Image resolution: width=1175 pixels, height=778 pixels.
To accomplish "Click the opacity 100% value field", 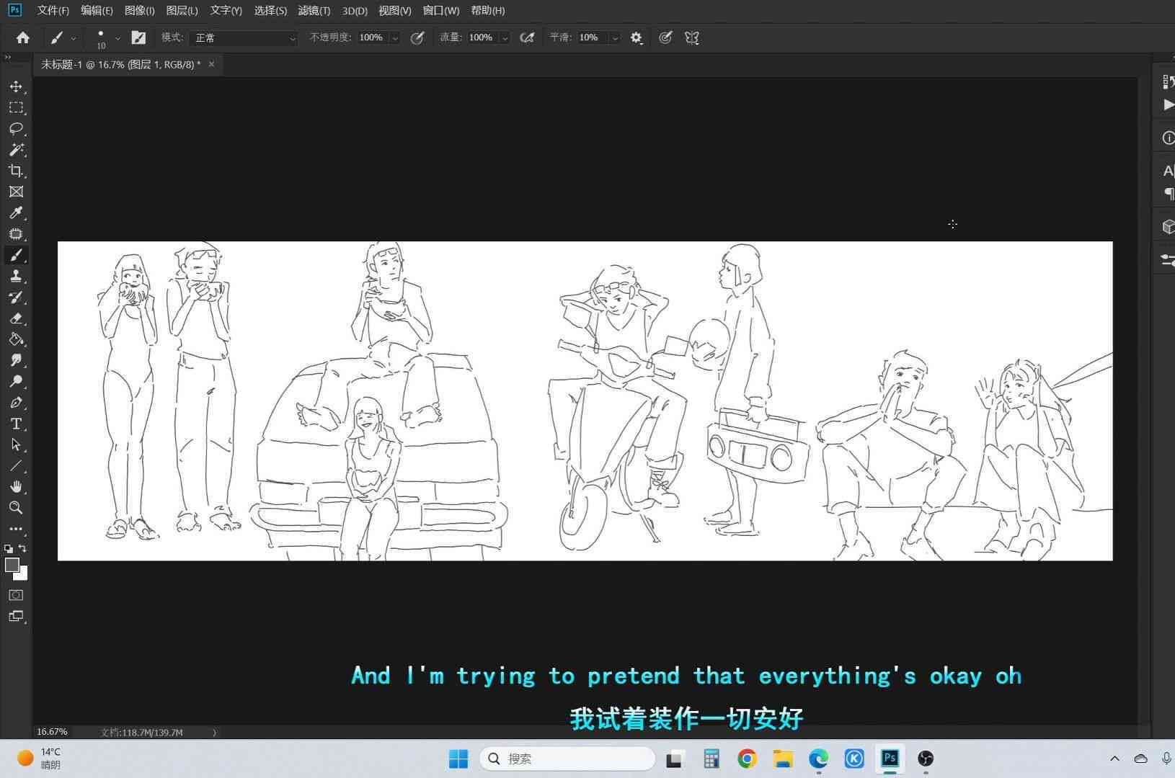I will pyautogui.click(x=372, y=37).
